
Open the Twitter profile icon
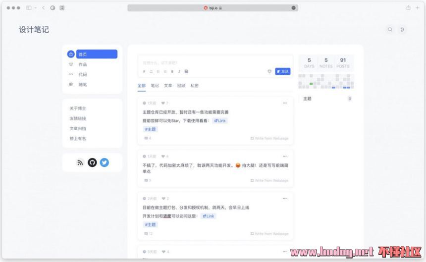pos(104,162)
